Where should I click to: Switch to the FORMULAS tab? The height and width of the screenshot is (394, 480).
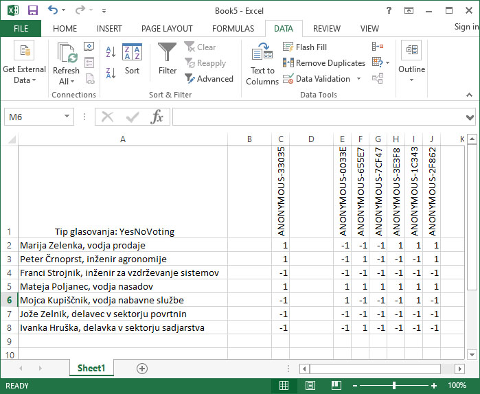(x=233, y=28)
